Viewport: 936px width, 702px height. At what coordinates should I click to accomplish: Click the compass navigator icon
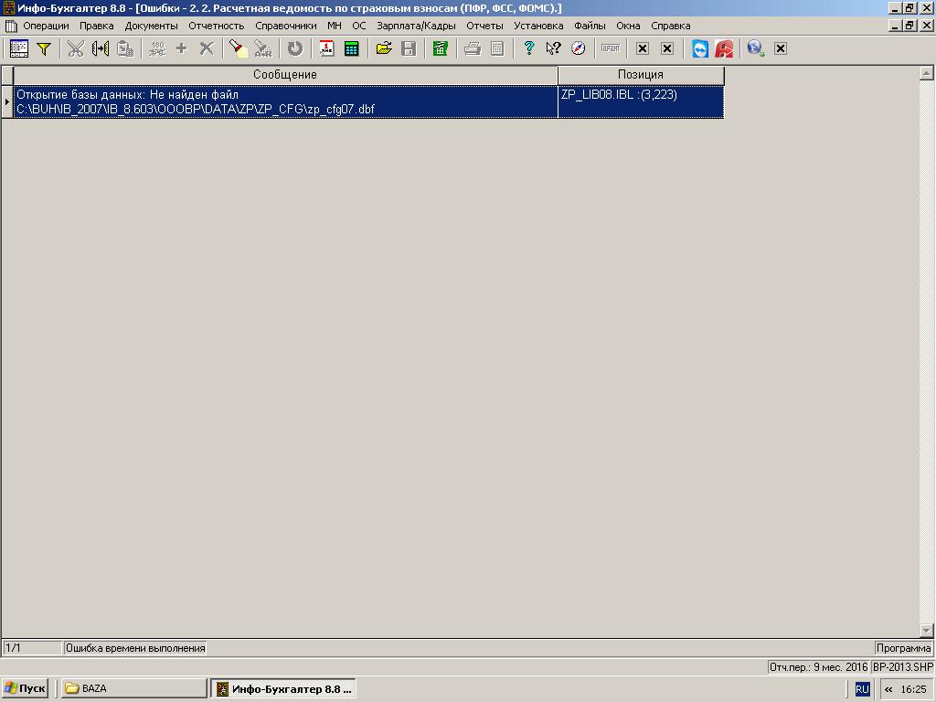coord(578,48)
